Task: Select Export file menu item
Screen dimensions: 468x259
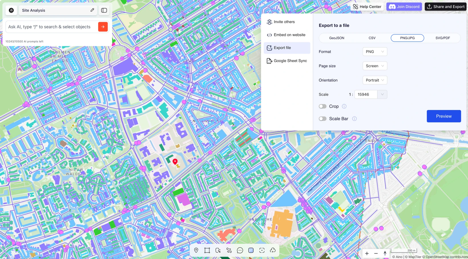Action: (x=287, y=48)
